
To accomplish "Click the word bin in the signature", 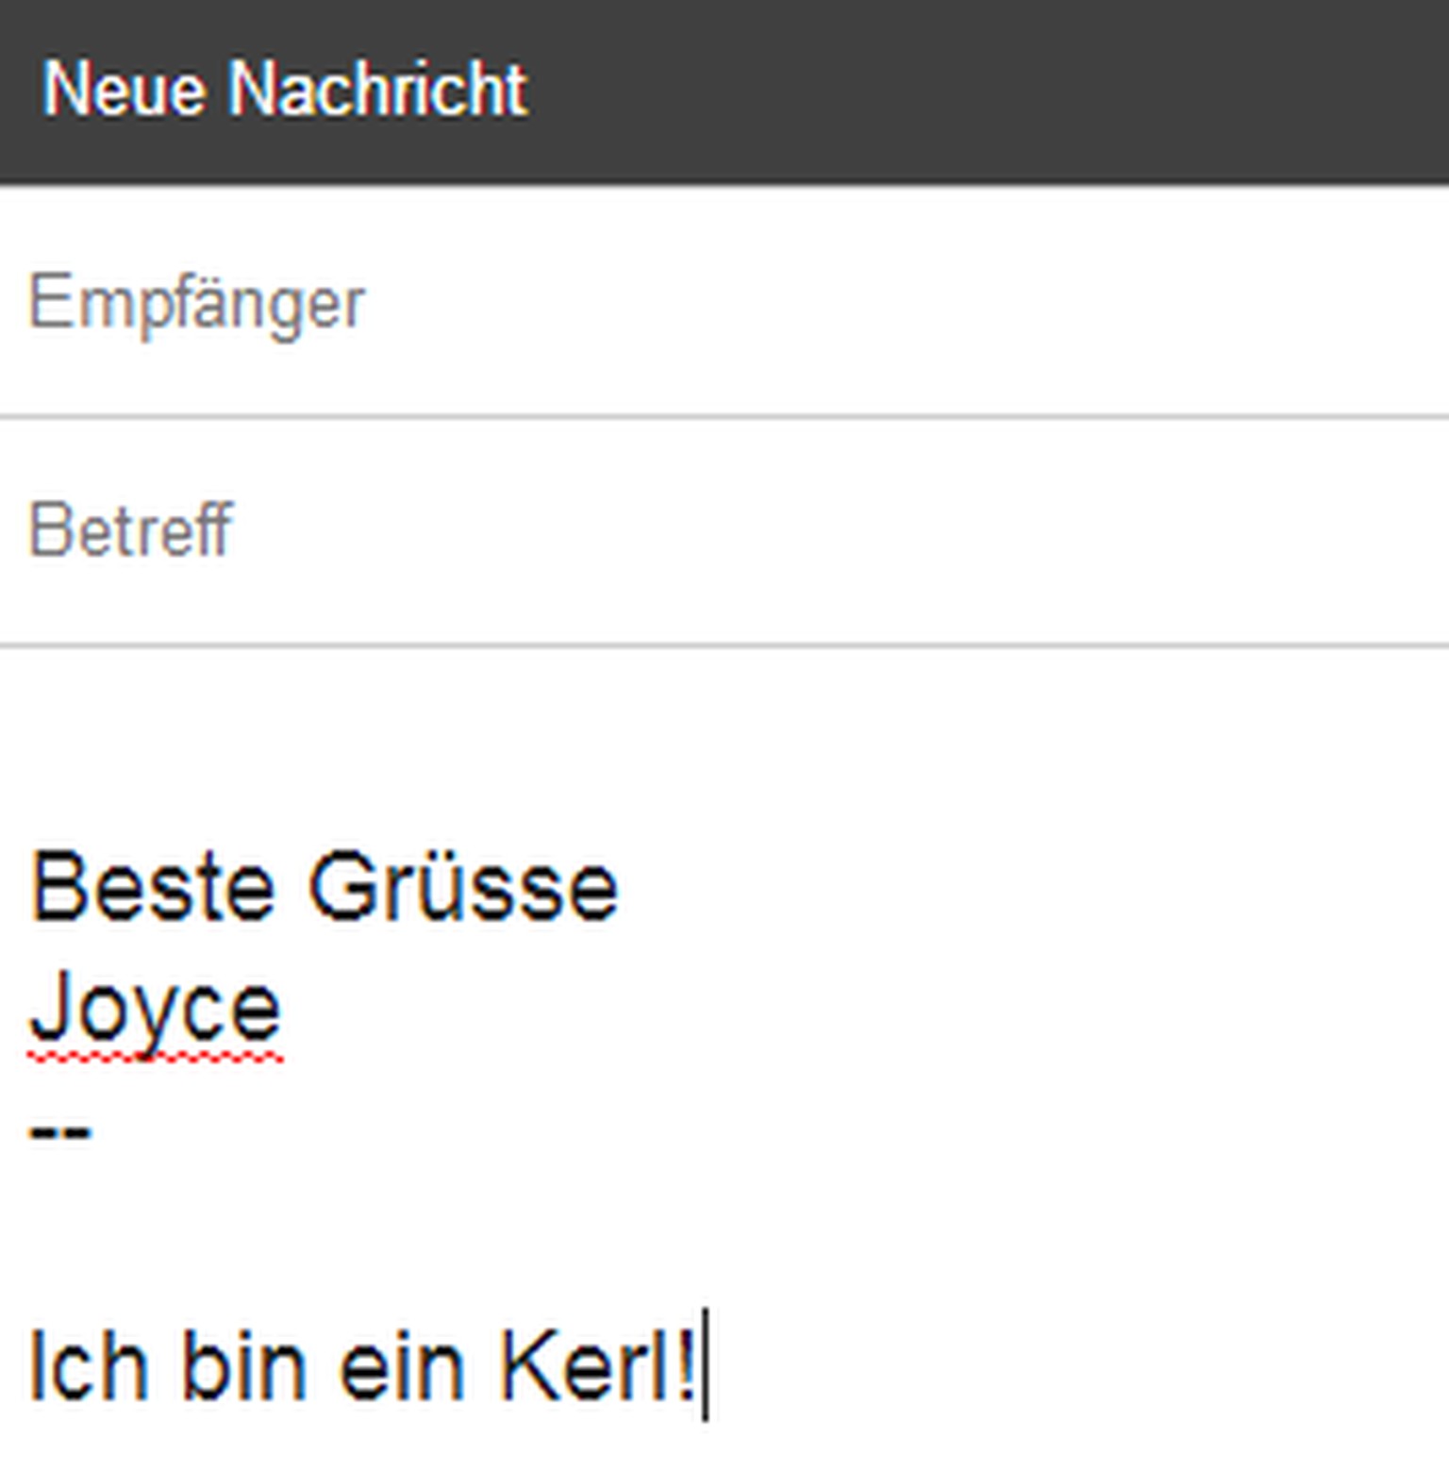I will (243, 1367).
